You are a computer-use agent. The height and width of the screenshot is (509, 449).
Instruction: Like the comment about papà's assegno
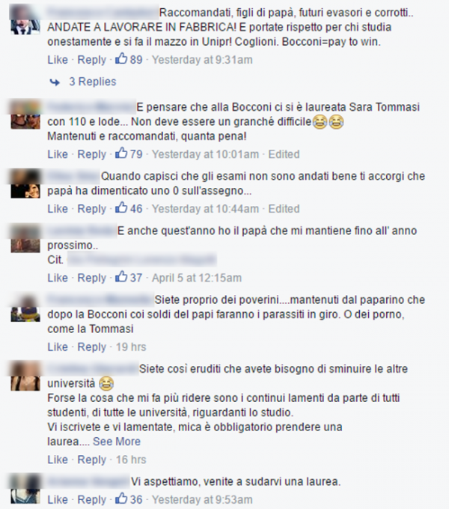tap(58, 209)
